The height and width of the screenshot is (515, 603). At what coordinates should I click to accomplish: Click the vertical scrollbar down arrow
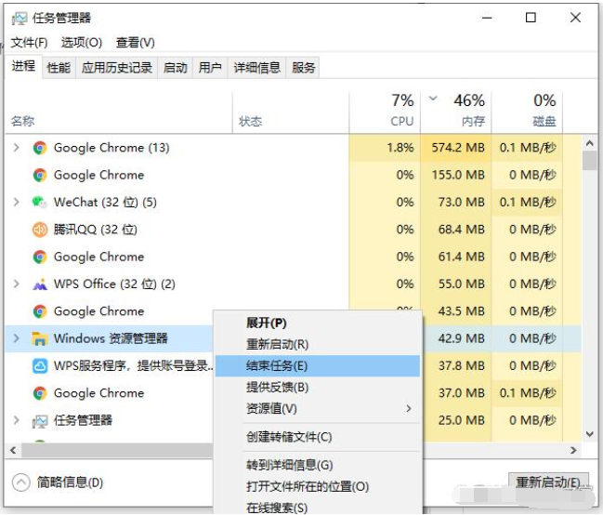[589, 433]
